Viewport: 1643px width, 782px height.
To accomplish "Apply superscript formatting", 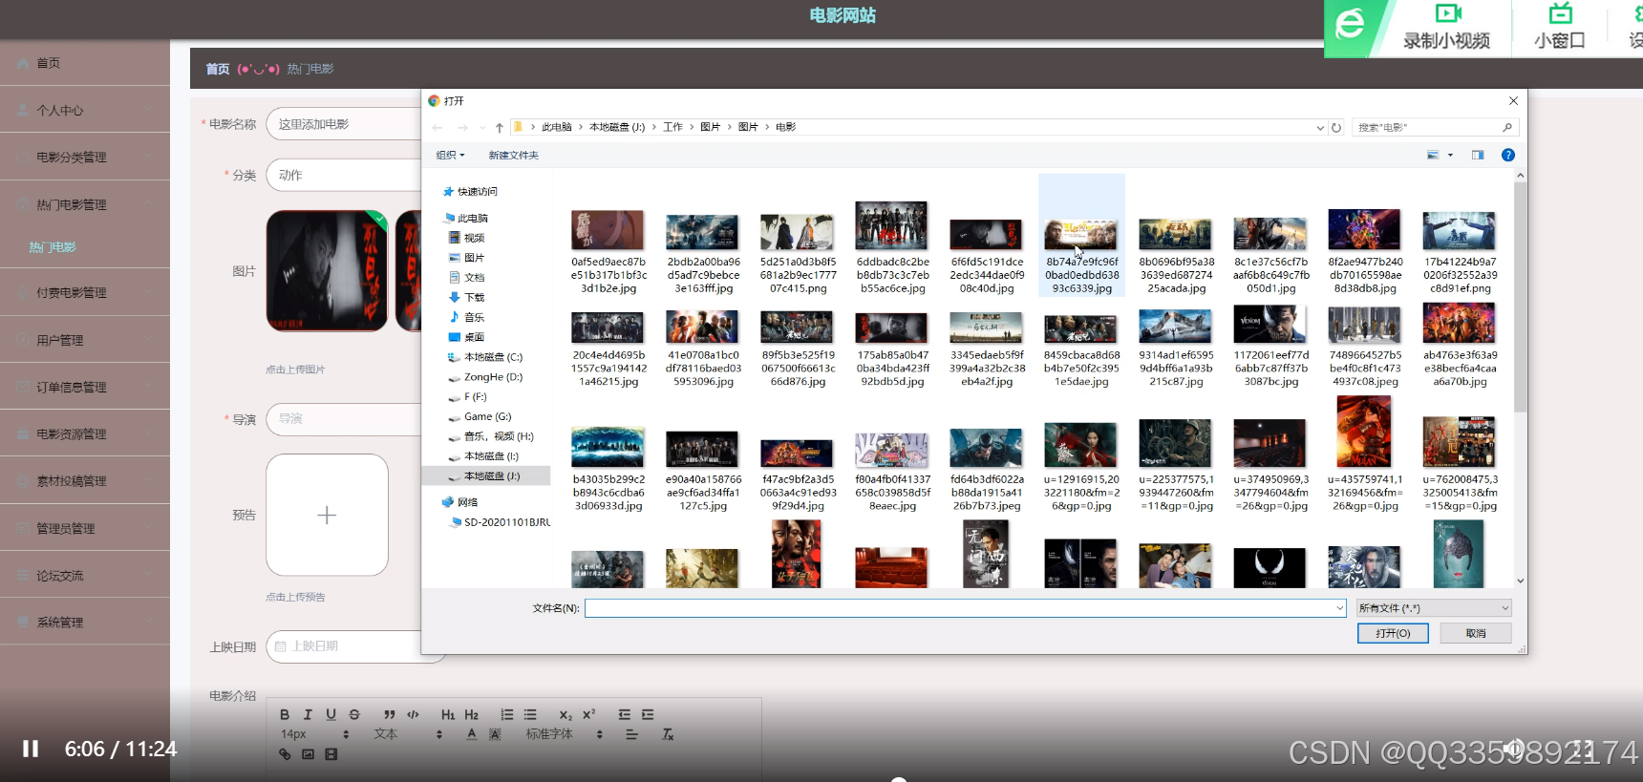I will coord(588,714).
